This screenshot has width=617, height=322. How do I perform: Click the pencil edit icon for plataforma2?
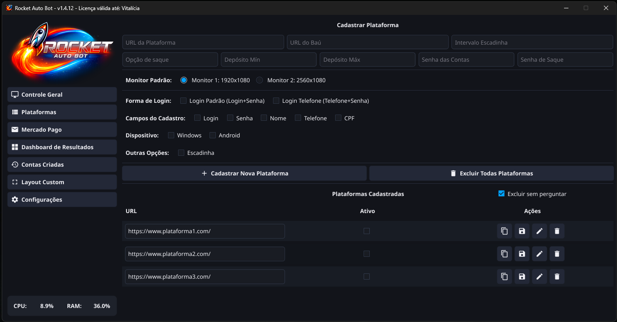click(x=539, y=254)
